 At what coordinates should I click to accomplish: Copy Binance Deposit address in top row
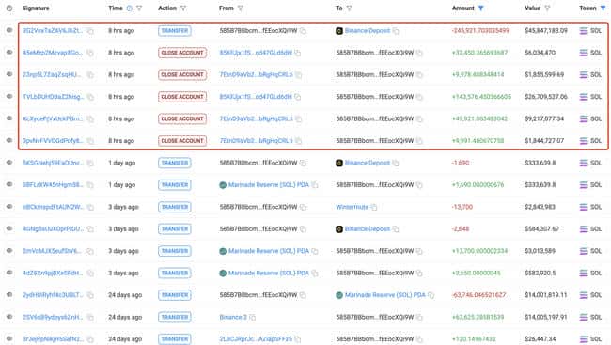[396, 31]
